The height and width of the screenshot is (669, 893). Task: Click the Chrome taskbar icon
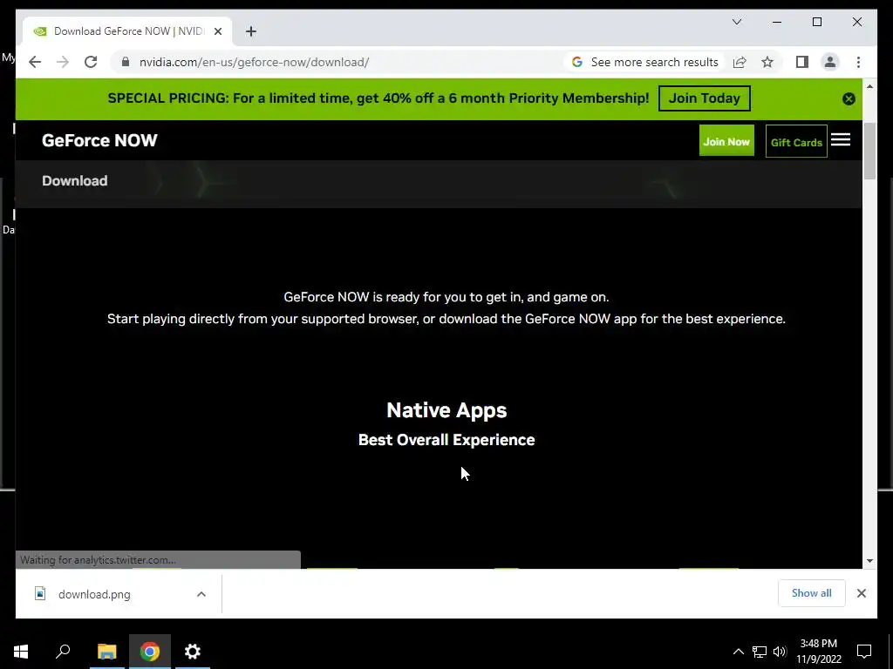[x=150, y=652]
